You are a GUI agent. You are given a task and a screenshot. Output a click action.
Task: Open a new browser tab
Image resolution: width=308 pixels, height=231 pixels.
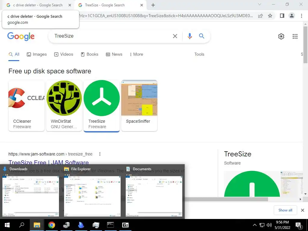(153, 5)
